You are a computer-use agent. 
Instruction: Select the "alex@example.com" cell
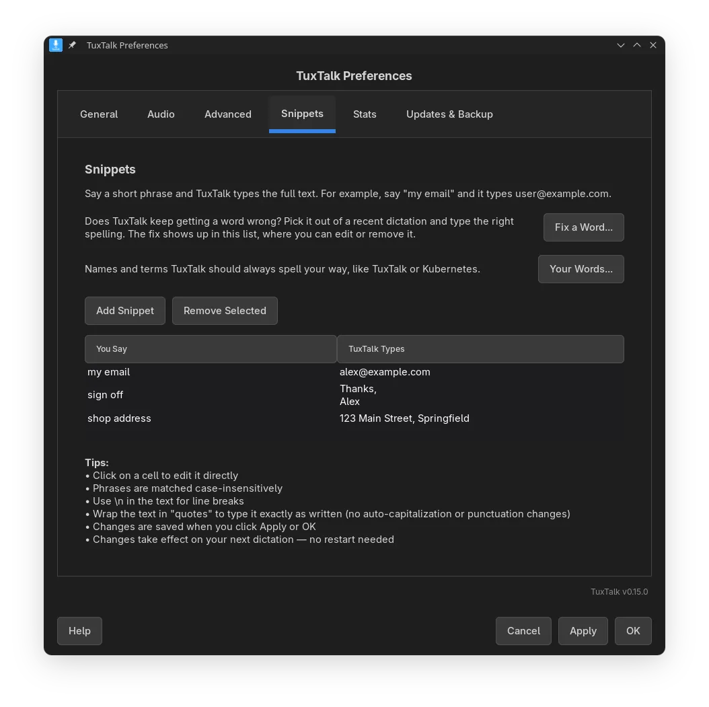(x=481, y=372)
